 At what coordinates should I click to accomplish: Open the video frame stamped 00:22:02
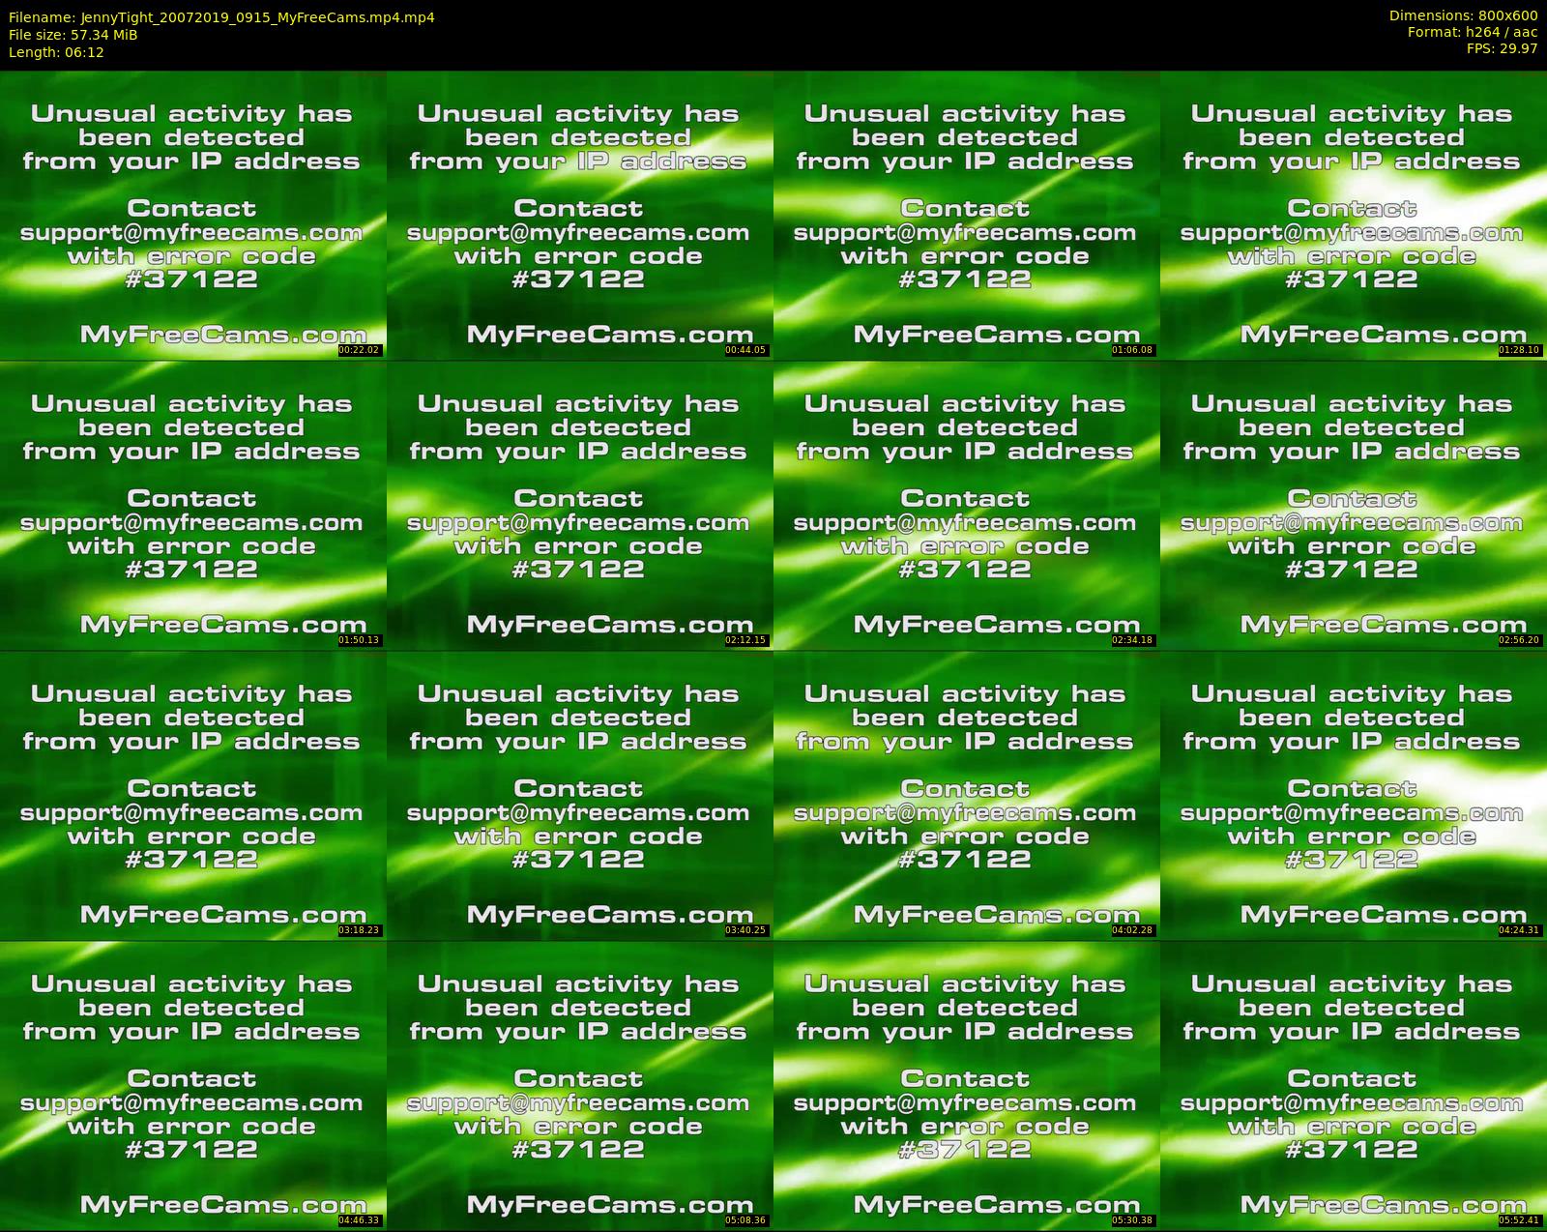(193, 215)
